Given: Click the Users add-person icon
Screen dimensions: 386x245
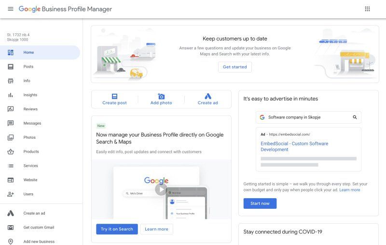Looking at the screenshot, I should 11,194.
